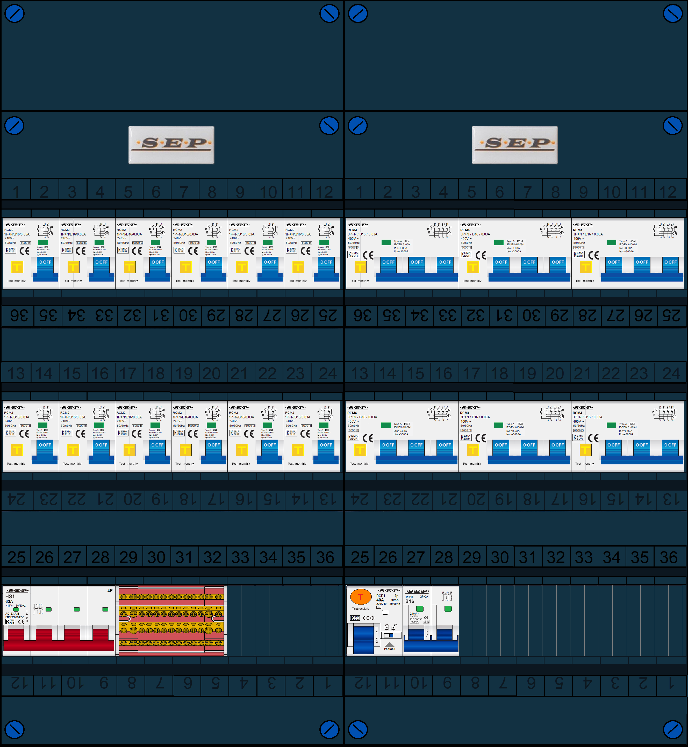
Task: Click the '63A' rating text
Action: [9, 601]
